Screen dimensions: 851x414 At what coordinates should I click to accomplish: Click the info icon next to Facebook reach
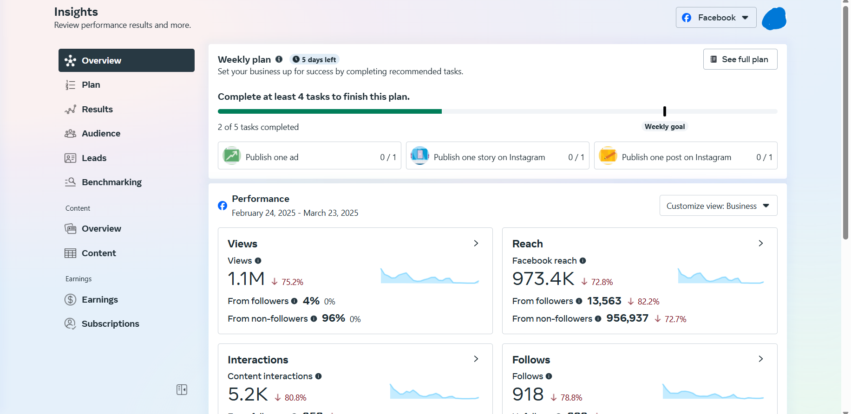pos(583,261)
